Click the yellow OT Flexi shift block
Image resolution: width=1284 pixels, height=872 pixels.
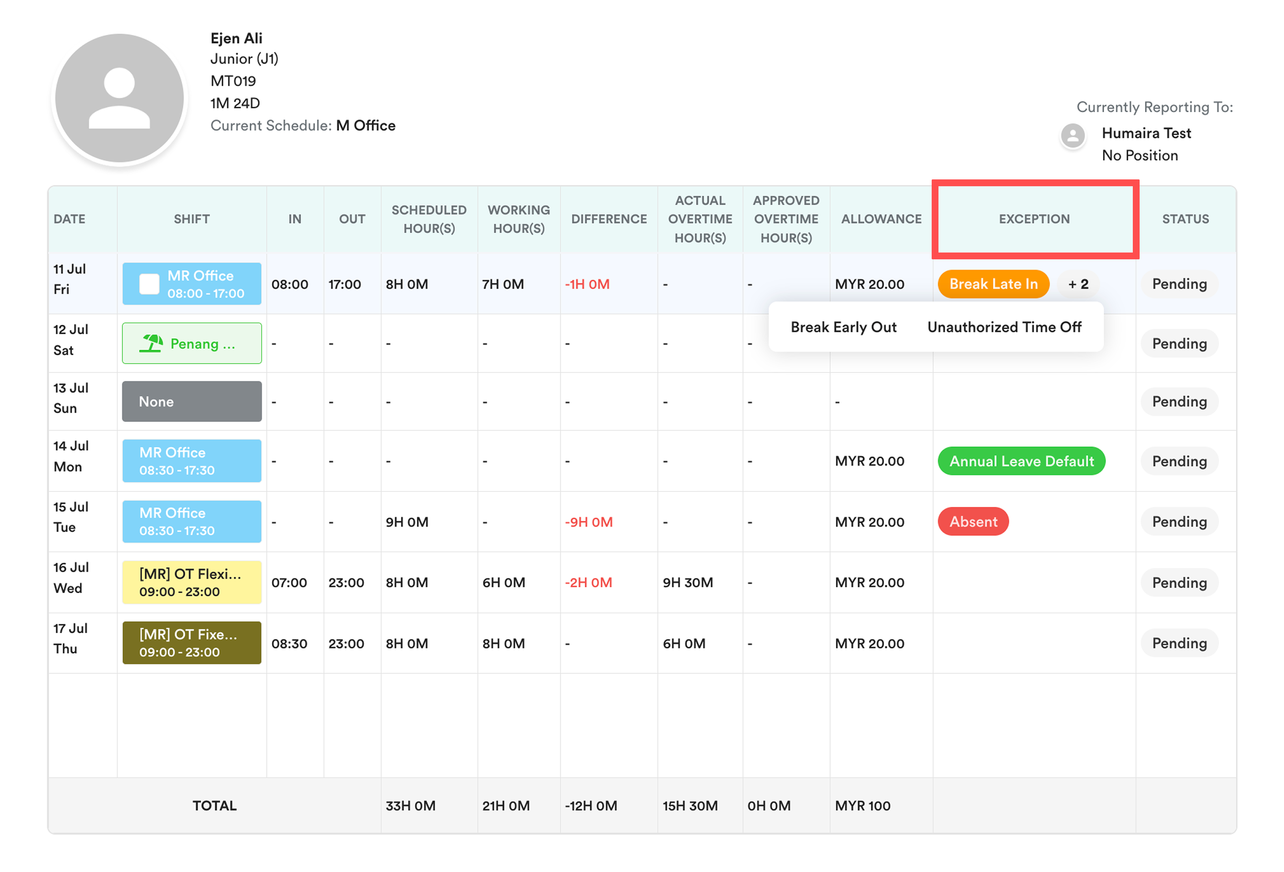[x=192, y=582]
